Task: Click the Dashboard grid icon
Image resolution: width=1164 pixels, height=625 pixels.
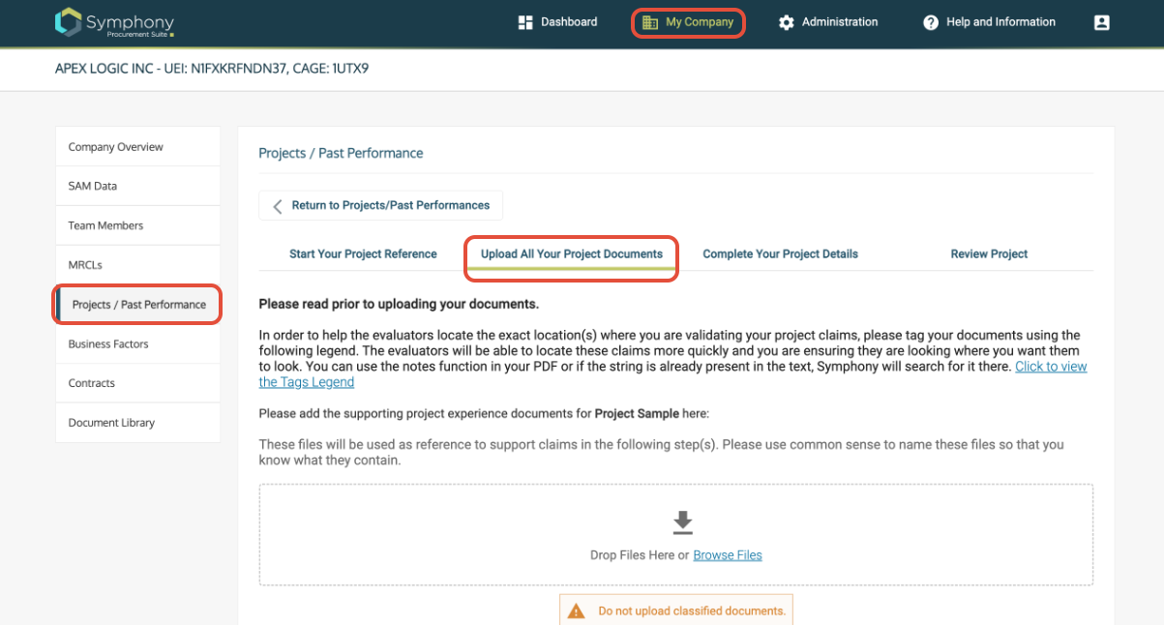Action: click(526, 22)
